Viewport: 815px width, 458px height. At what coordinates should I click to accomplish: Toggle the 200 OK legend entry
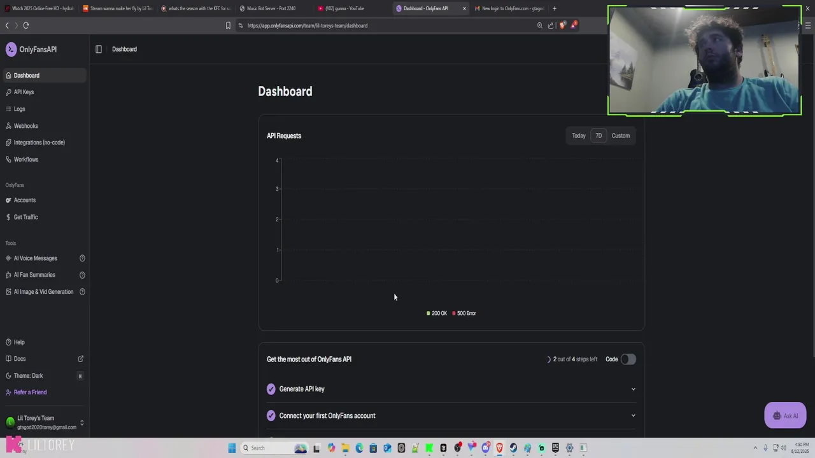coord(437,313)
